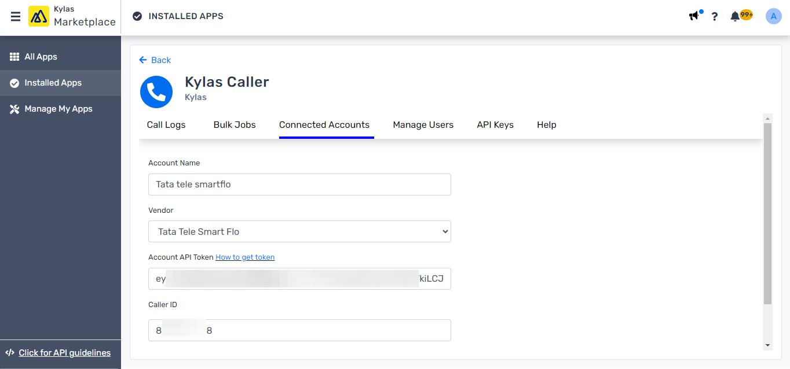Viewport: 790px width, 369px height.
Task: Click the installed apps checkmark icon in header
Action: (x=137, y=16)
